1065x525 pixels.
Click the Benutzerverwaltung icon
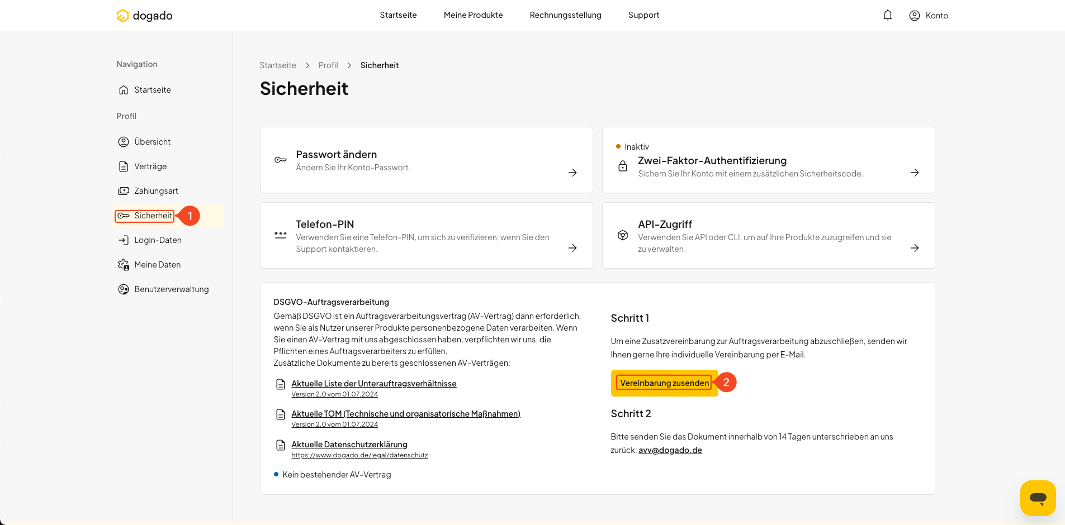point(124,289)
